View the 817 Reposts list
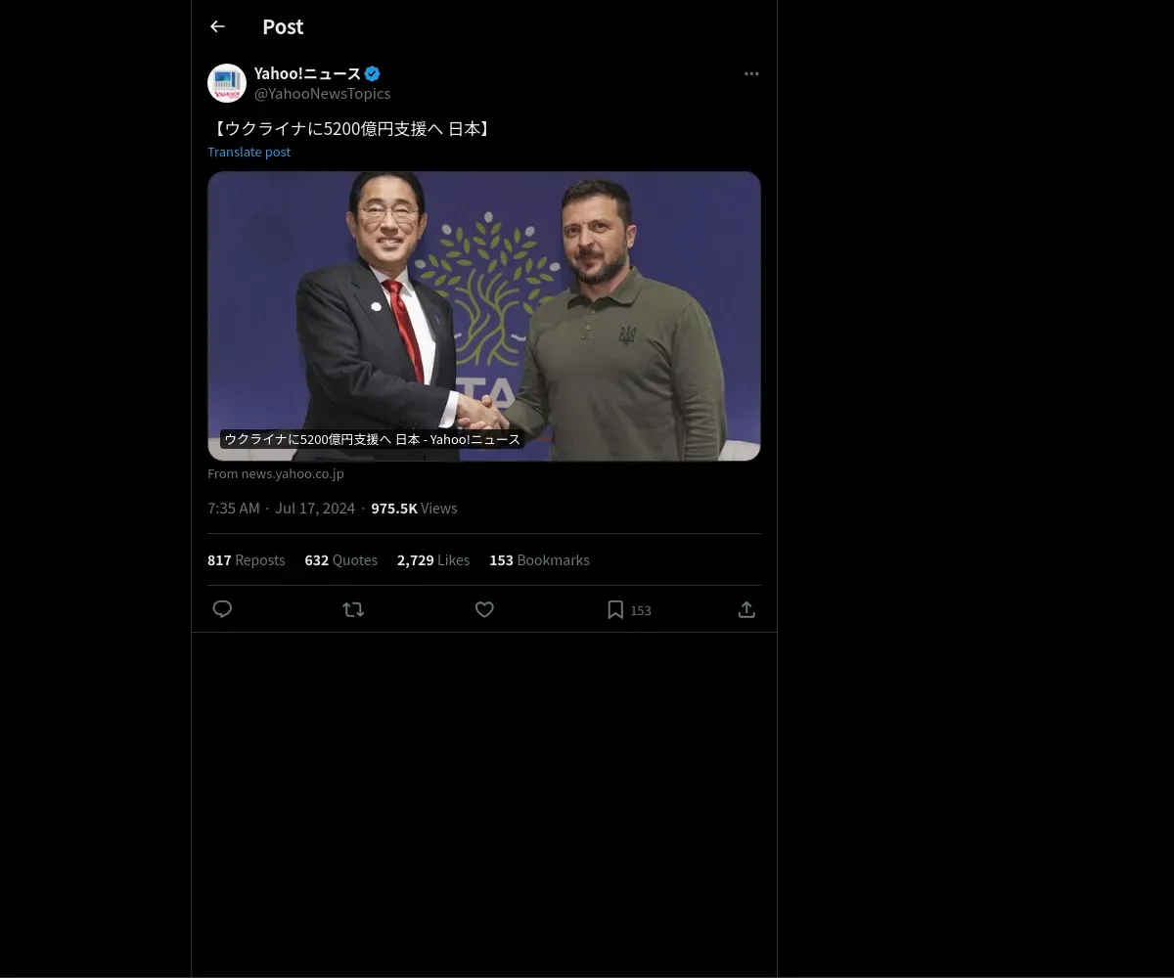This screenshot has width=1174, height=978. coord(246,559)
